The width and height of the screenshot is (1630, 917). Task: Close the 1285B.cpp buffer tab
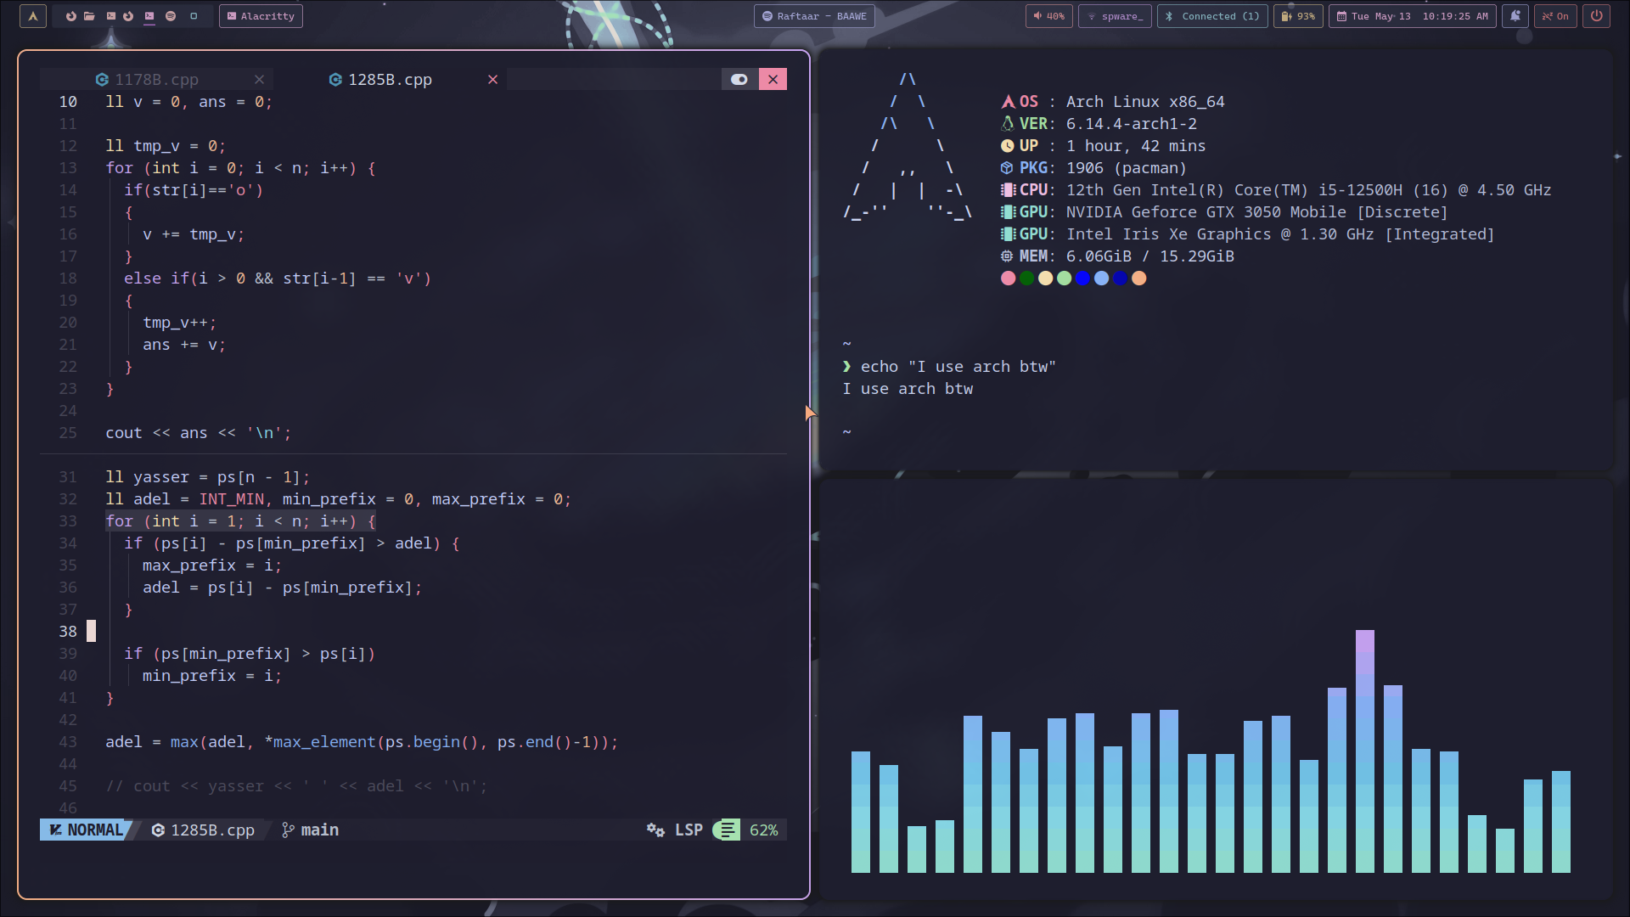click(x=492, y=80)
